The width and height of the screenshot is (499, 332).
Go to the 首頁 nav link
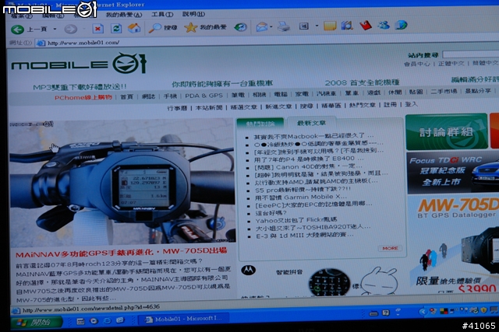126,96
